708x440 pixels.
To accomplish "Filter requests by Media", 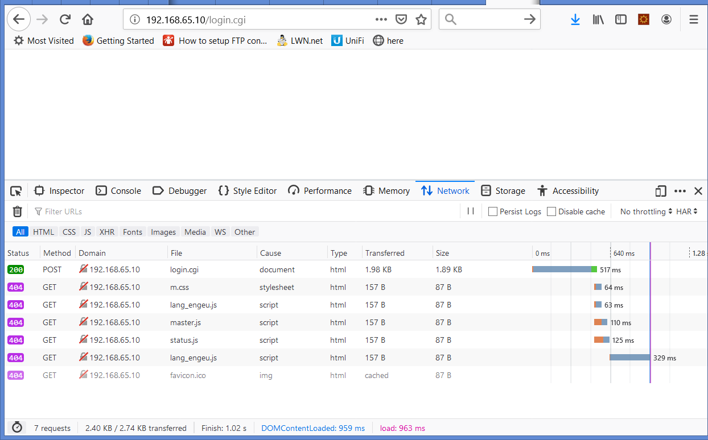I will tap(195, 232).
